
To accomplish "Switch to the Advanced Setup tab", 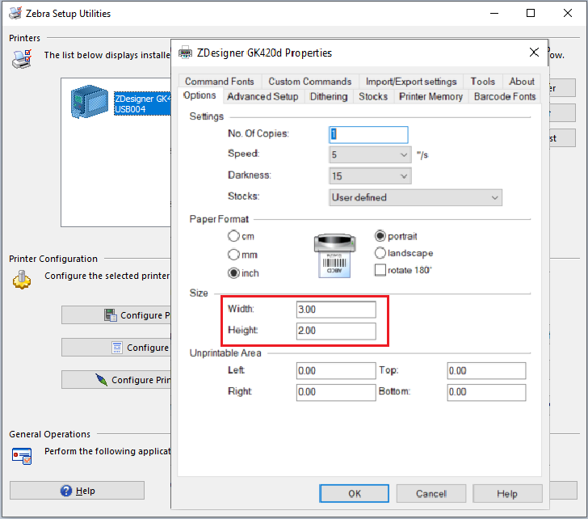I will pos(262,96).
